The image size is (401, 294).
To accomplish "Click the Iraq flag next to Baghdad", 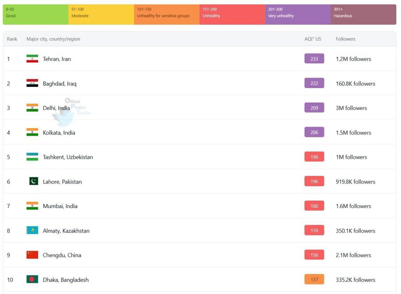I will pyautogui.click(x=32, y=83).
